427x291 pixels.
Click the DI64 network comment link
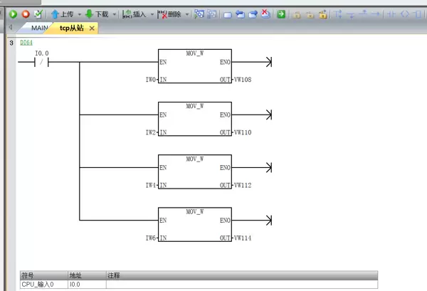26,43
